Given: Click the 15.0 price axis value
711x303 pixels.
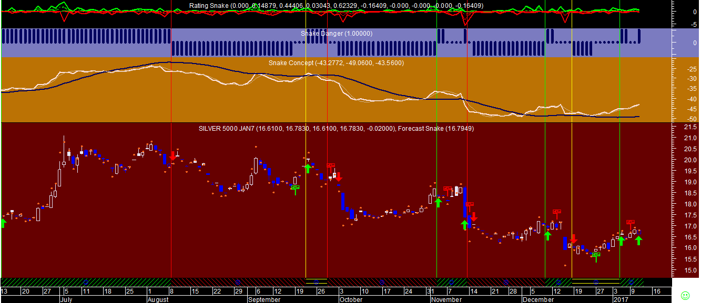Looking at the screenshot, I should click(x=689, y=270).
